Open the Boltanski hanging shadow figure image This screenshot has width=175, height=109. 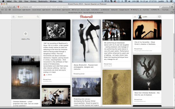(x=147, y=73)
